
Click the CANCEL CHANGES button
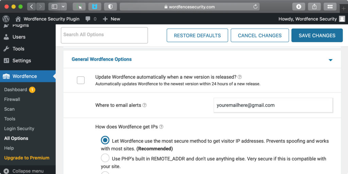(260, 35)
